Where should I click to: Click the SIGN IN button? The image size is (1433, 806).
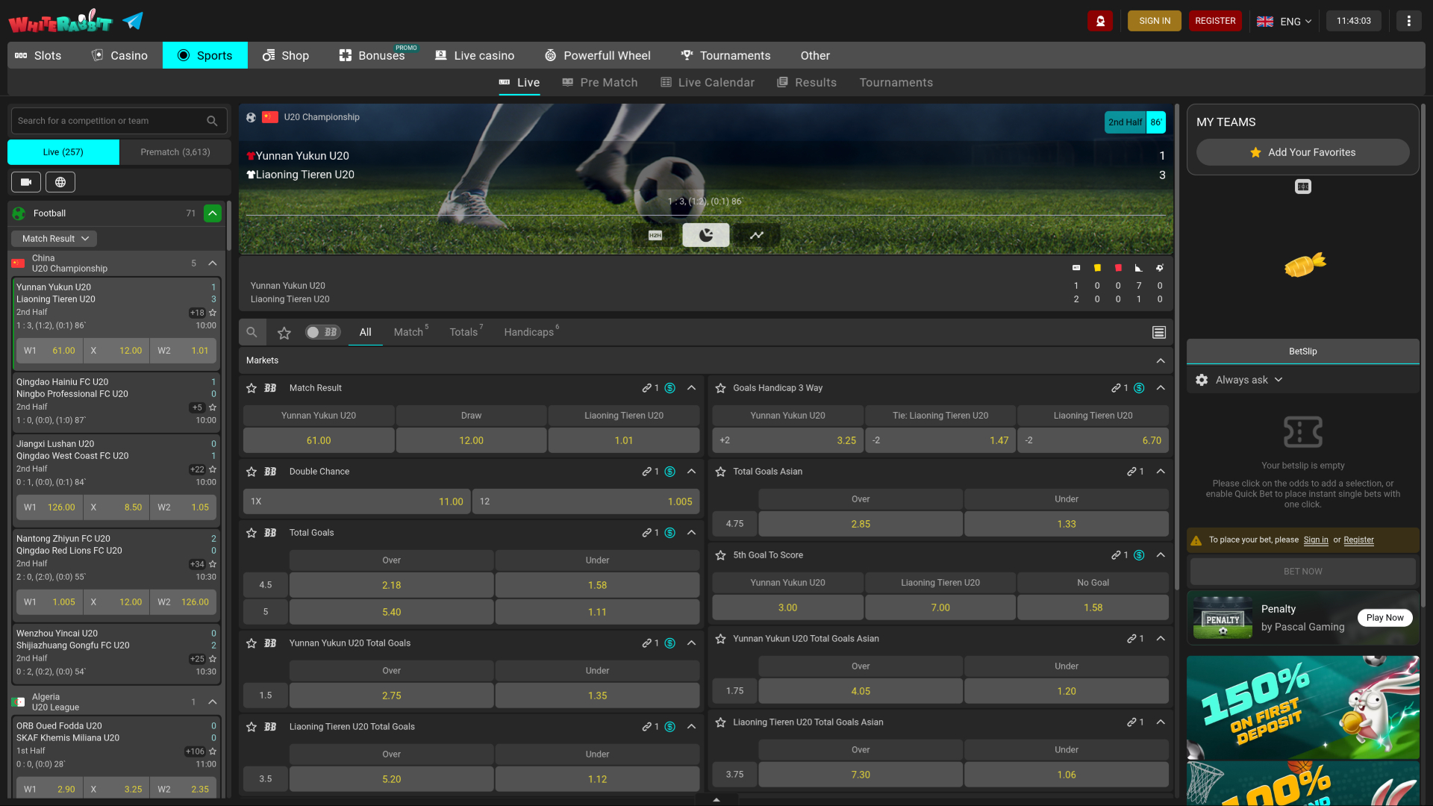tap(1155, 21)
